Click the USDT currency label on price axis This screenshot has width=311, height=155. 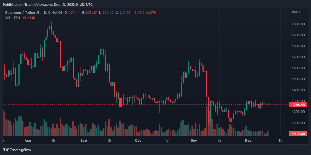296,12
